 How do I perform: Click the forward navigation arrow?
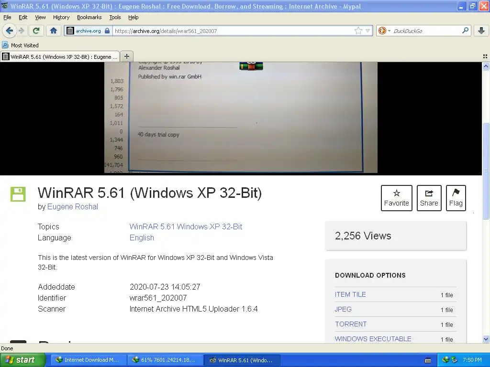tap(21, 31)
